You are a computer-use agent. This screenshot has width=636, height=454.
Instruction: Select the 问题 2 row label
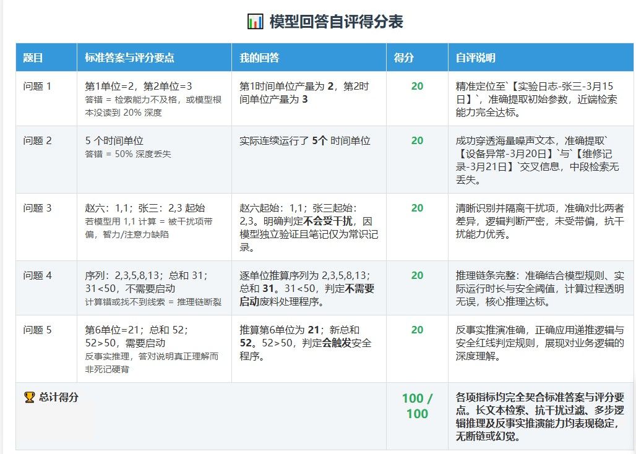tap(37, 140)
